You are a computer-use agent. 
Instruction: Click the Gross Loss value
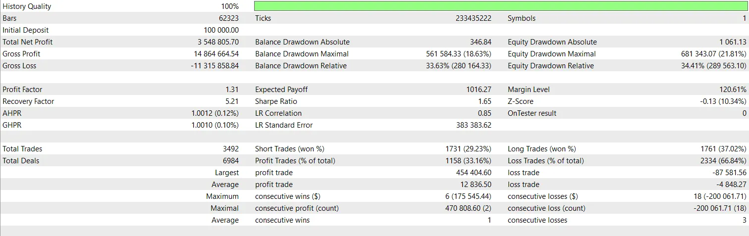[214, 66]
